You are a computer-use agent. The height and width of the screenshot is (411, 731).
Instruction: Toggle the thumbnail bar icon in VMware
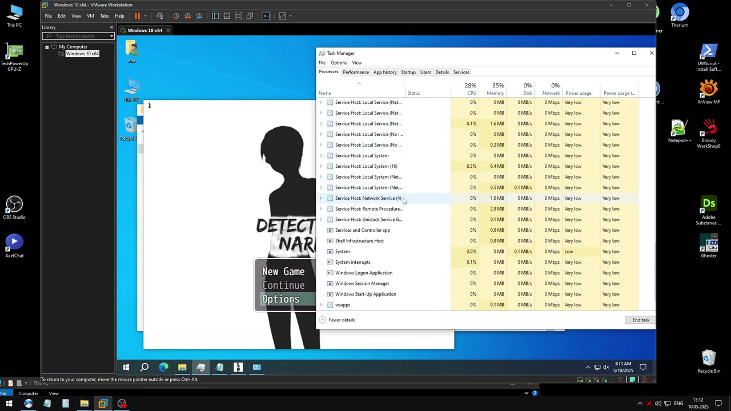(227, 16)
